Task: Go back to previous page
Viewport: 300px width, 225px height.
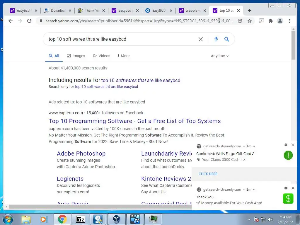Action: 11,21
